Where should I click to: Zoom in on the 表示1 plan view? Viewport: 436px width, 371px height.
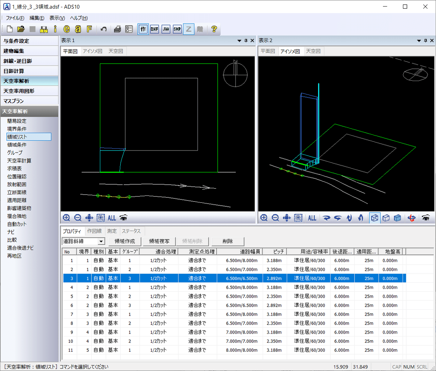click(66, 218)
